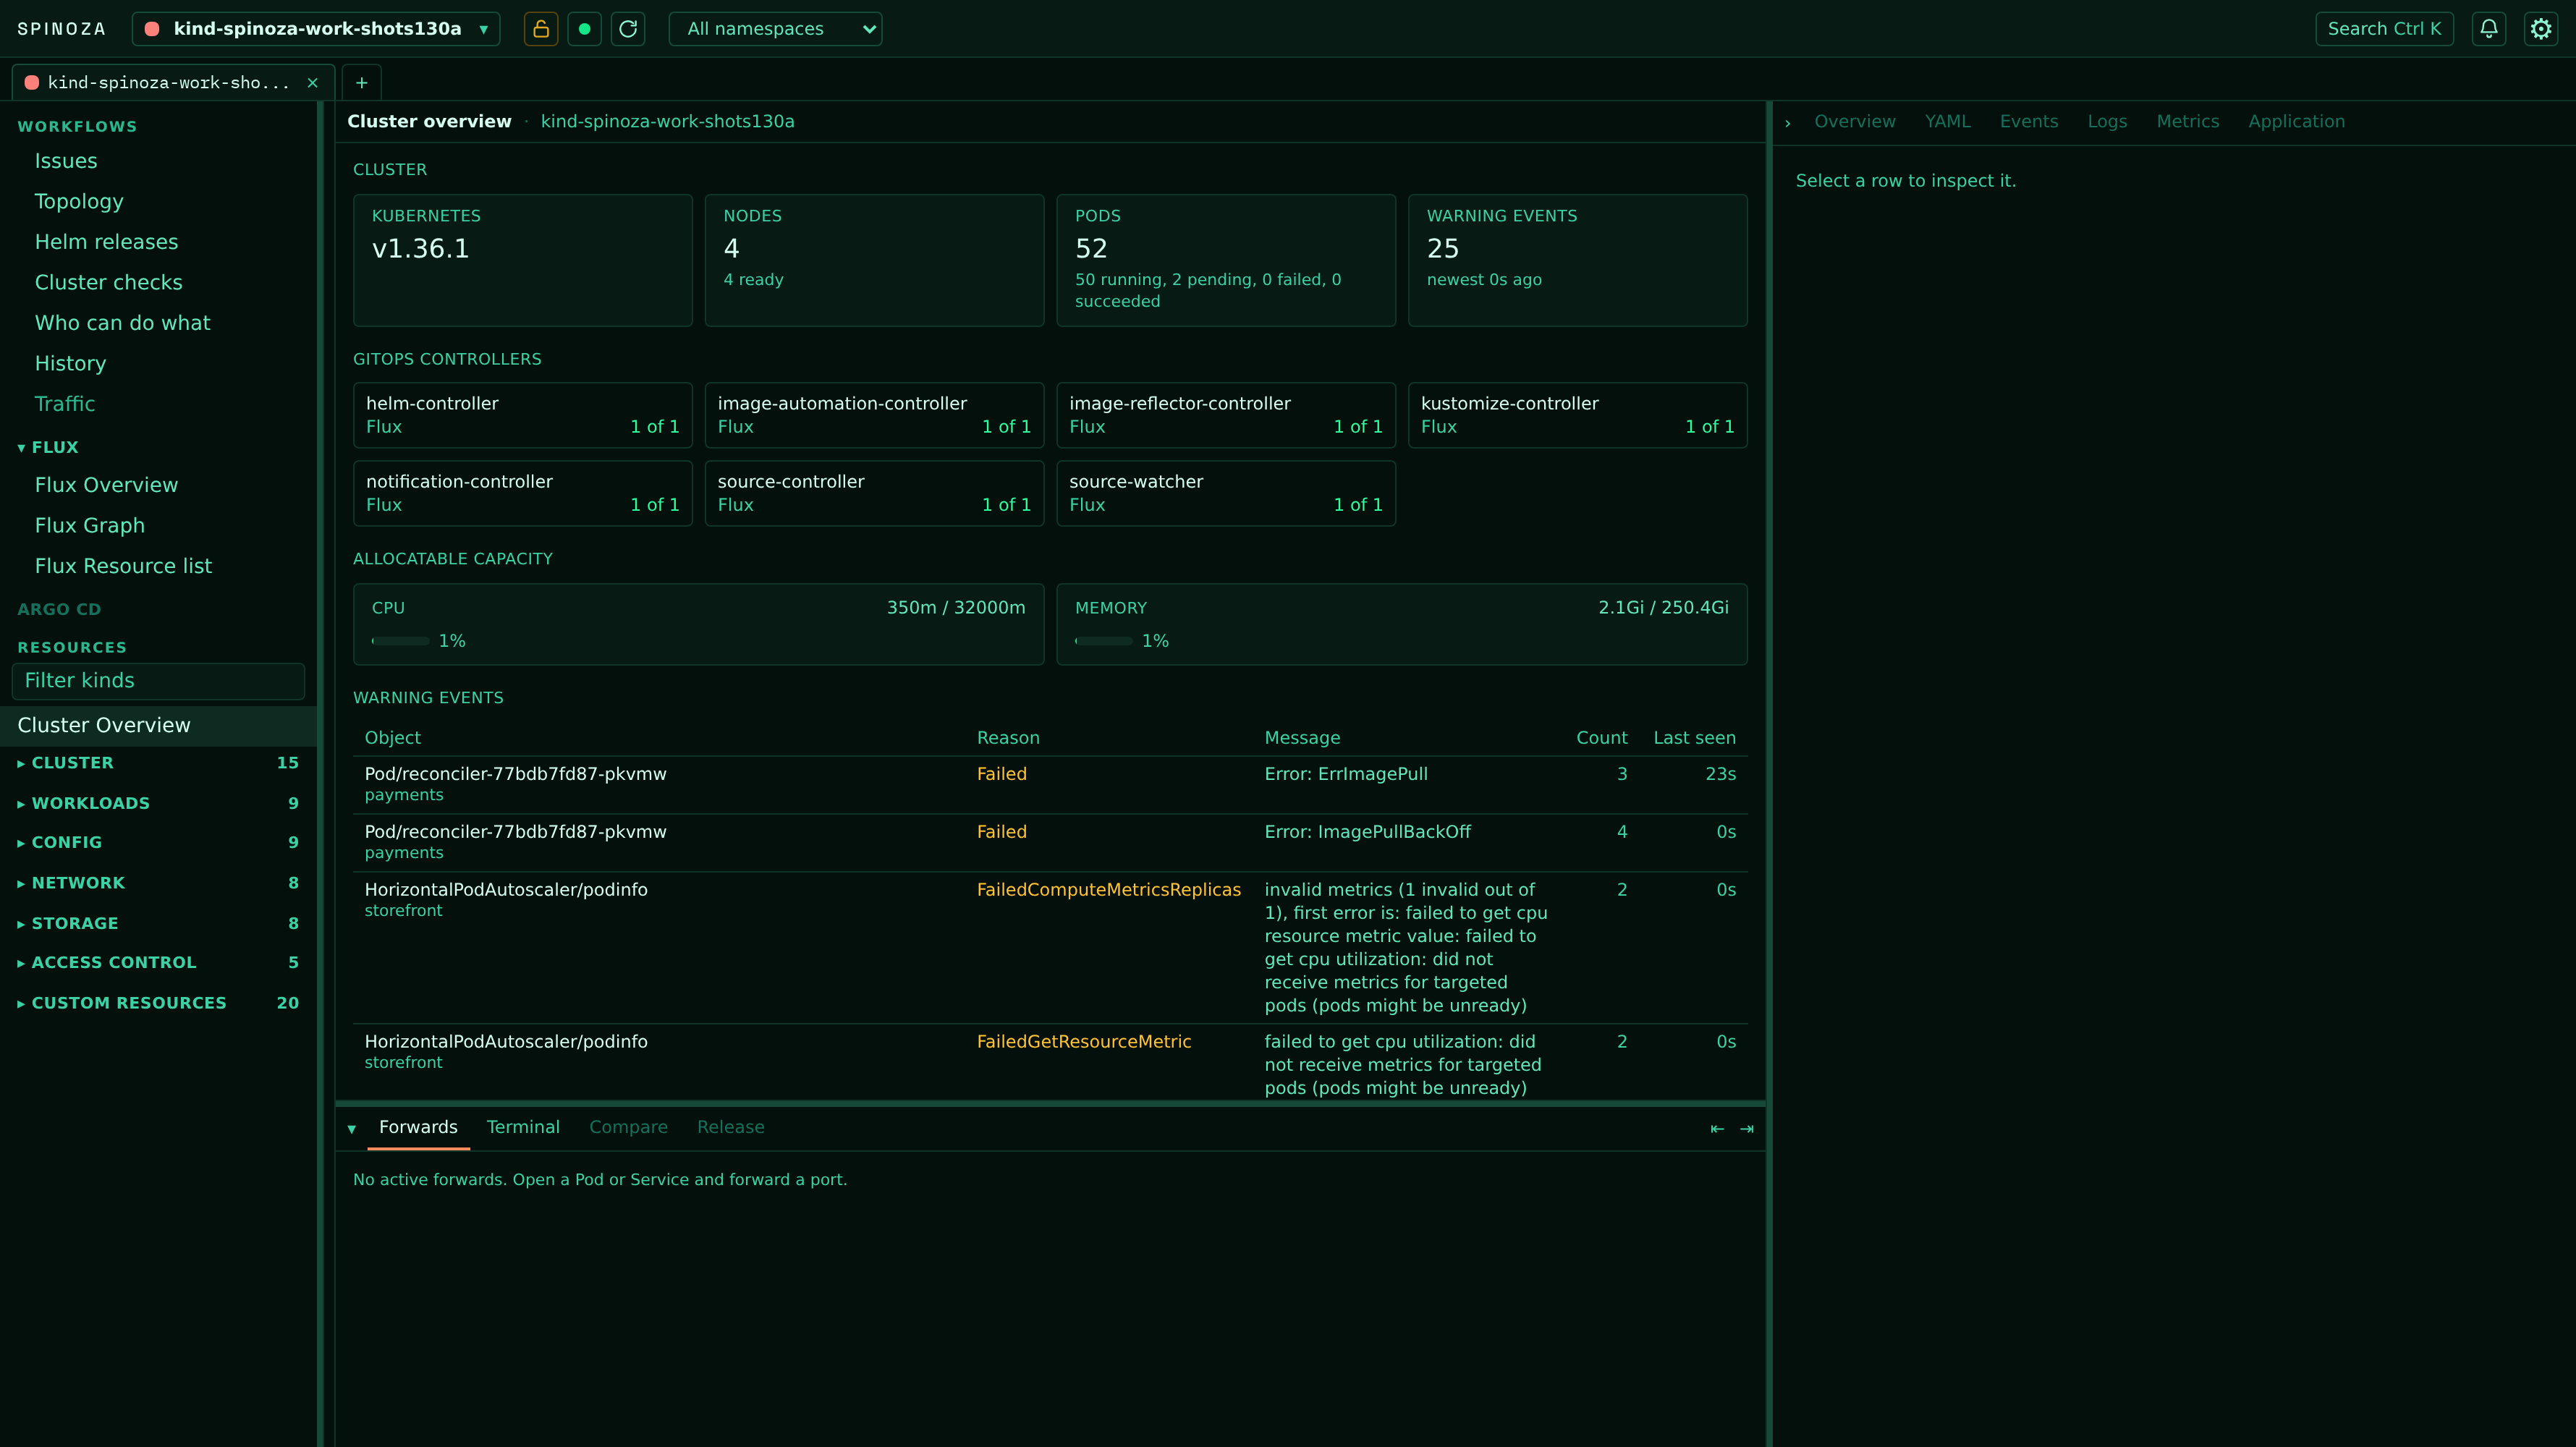The image size is (2576, 1447).
Task: Open Cluster checks
Action: [x=108, y=282]
